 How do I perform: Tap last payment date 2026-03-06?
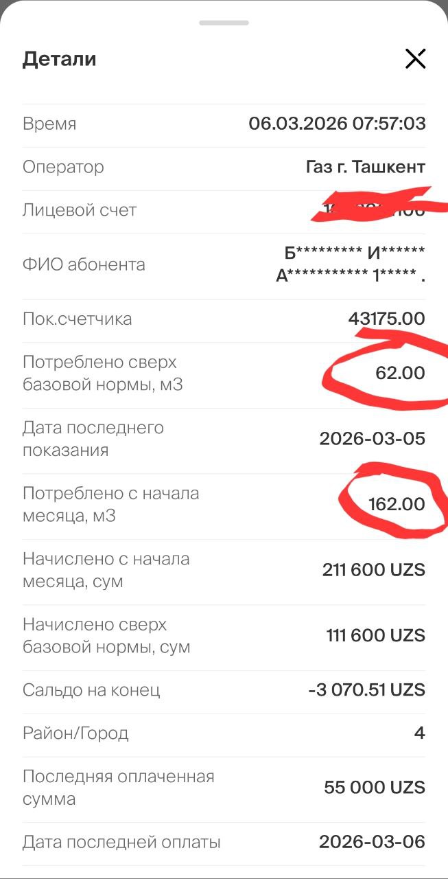tap(372, 841)
